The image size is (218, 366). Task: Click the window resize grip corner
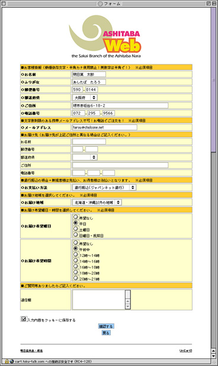point(213,361)
